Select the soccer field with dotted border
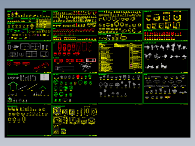Viewport: 195px width, 146px height. click(36, 46)
